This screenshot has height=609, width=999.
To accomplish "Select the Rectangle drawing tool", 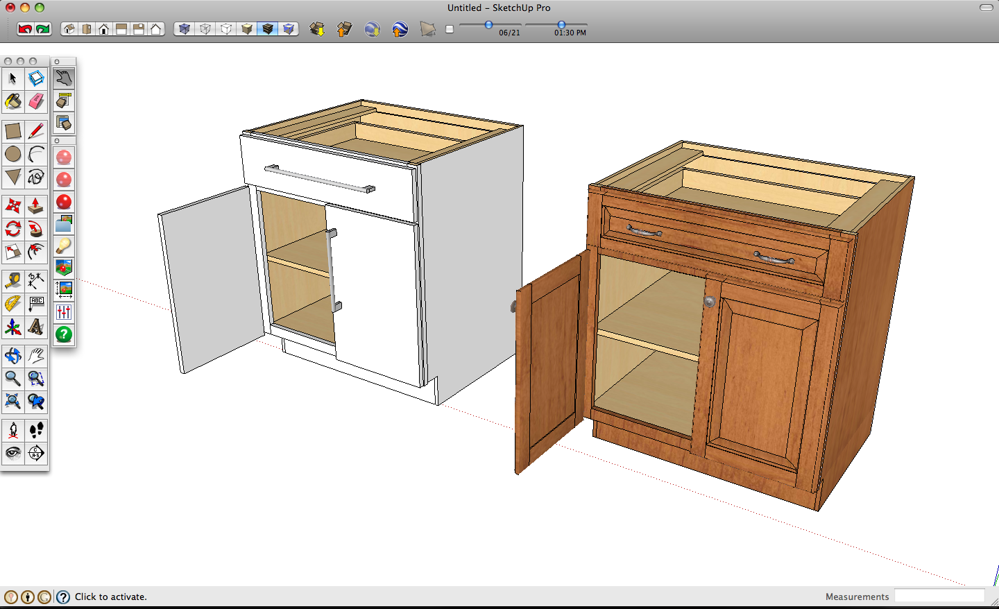I will pos(13,131).
